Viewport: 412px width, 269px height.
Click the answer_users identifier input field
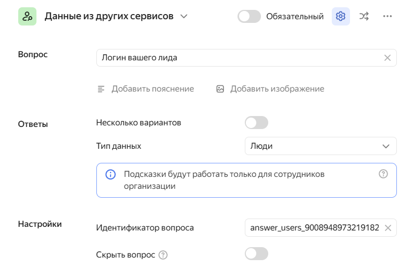(x=314, y=228)
